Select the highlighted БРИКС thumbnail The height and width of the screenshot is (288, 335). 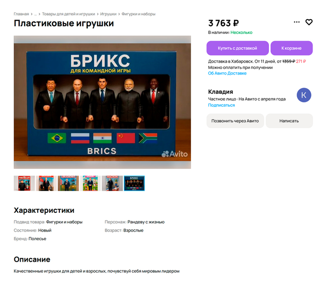pyautogui.click(x=134, y=183)
